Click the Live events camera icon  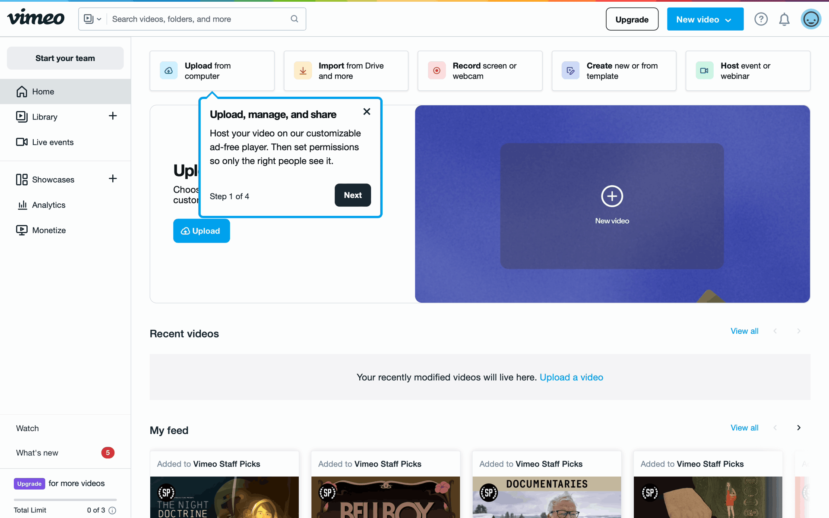coord(22,142)
